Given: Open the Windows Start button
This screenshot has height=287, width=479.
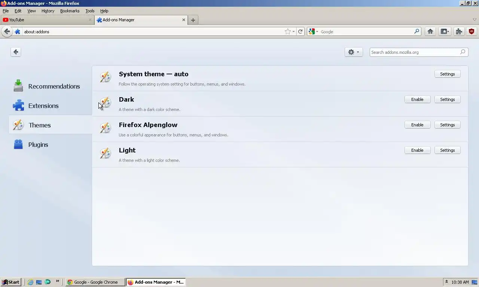Looking at the screenshot, I should (10, 282).
